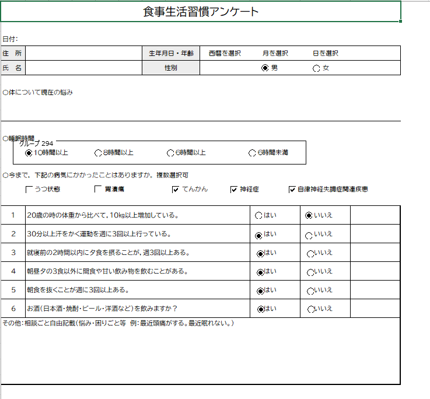Screen dimensions: 430x399
Task: Select はい for question 1 weight gain
Action: tap(259, 216)
